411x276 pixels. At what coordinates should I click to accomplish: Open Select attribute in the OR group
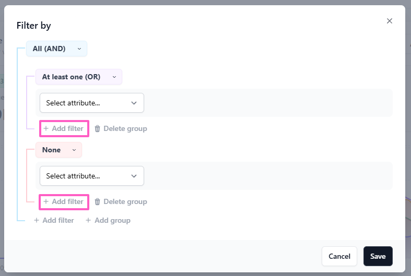point(92,103)
